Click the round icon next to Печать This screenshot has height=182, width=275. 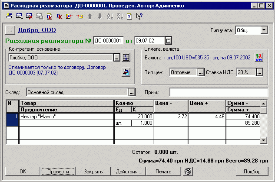[188, 171]
